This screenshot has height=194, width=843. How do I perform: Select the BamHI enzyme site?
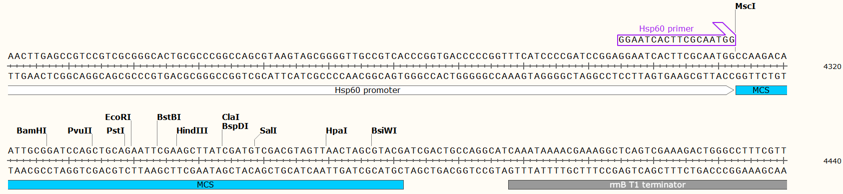click(x=31, y=130)
